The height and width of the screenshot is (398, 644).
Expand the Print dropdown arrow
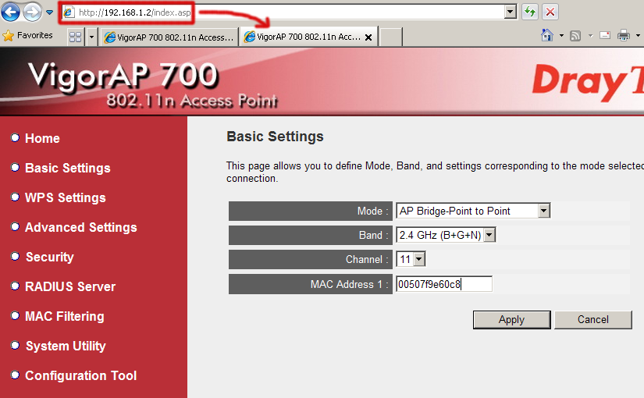pyautogui.click(x=638, y=36)
